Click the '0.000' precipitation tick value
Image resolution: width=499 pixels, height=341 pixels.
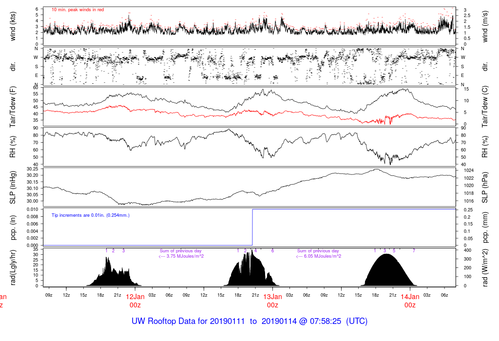pyautogui.click(x=33, y=245)
